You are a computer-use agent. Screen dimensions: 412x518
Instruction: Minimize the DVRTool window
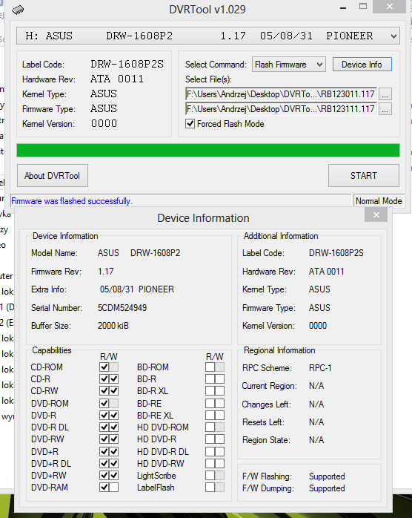(343, 7)
